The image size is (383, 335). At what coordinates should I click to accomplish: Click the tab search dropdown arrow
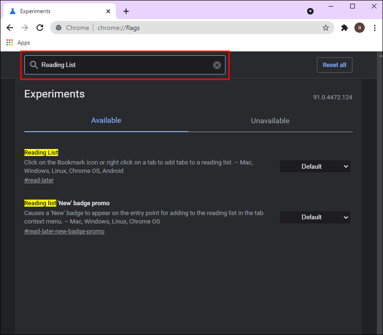click(x=310, y=11)
